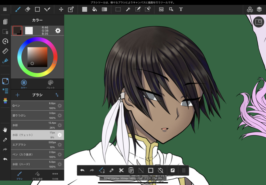Toggle the blue list panel icon in sidebar
Image resolution: width=266 pixels, height=185 pixels.
click(x=5, y=91)
